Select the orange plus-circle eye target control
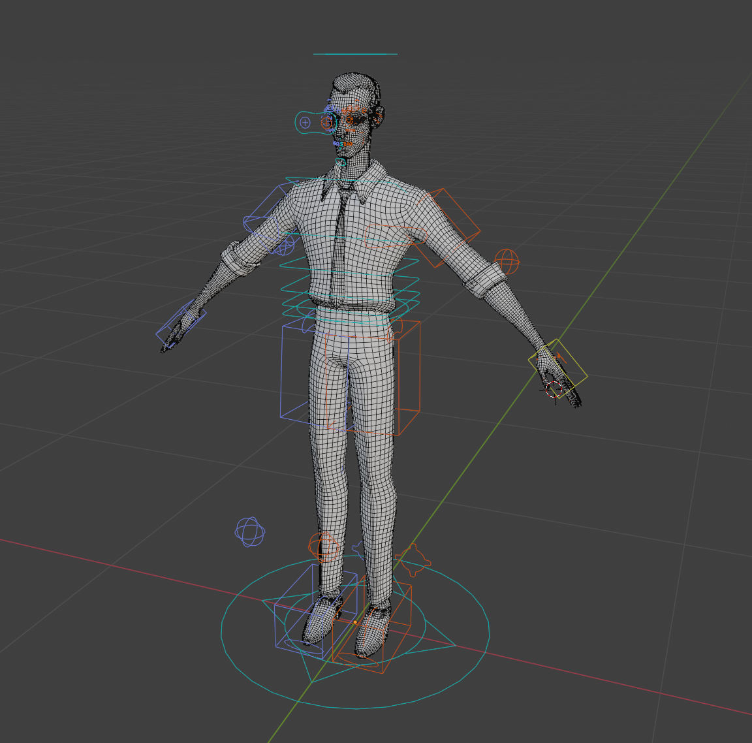Viewport: 752px width, 743px height. pyautogui.click(x=326, y=124)
